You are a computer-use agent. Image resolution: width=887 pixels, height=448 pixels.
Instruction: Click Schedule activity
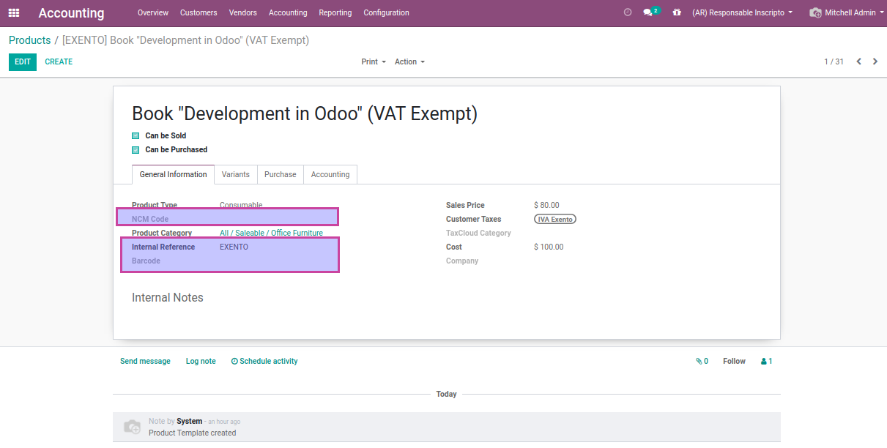tap(264, 361)
